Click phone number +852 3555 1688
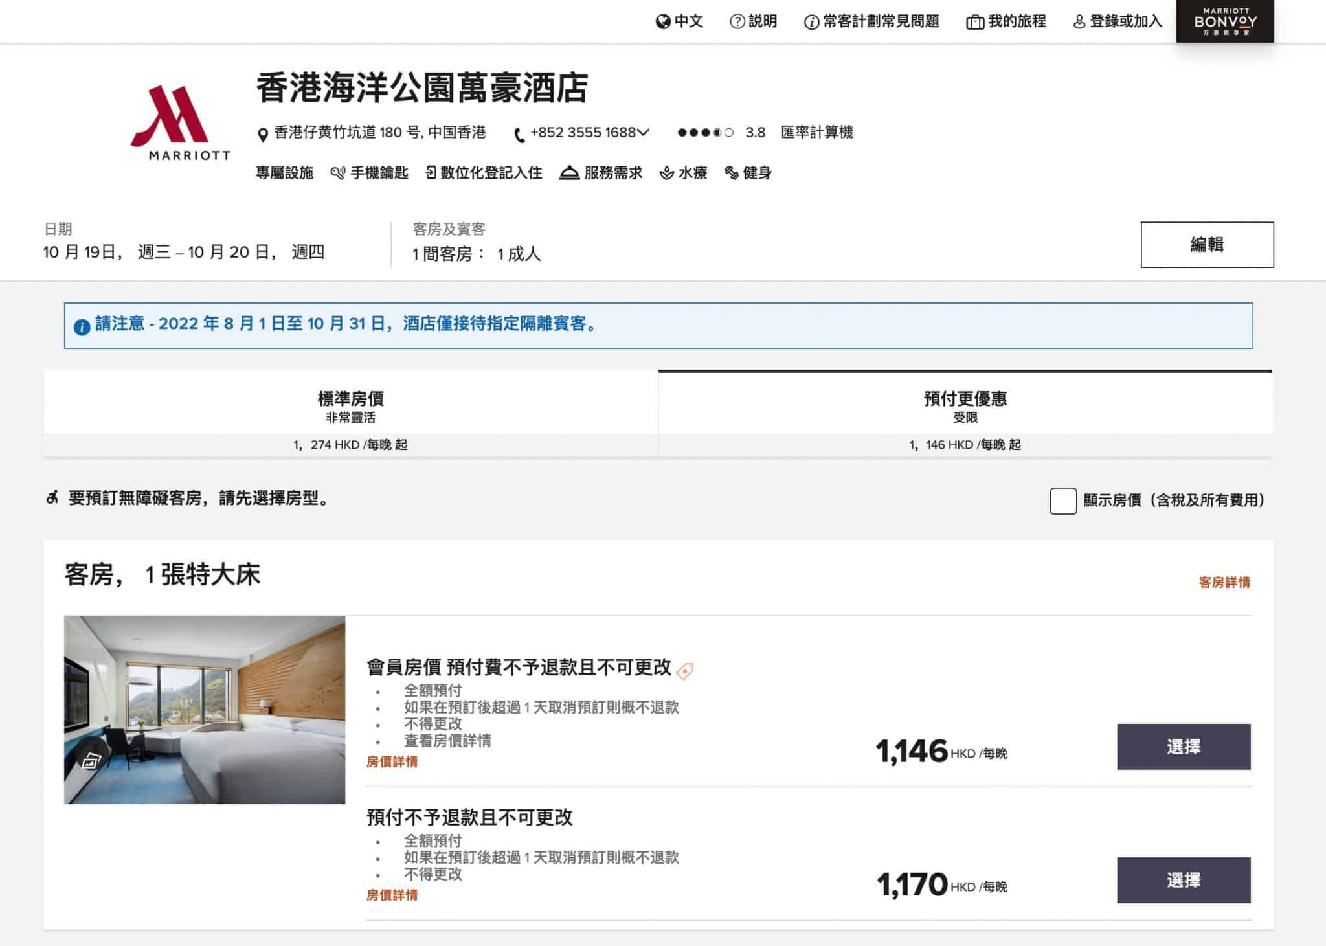The height and width of the screenshot is (946, 1326). 583,133
